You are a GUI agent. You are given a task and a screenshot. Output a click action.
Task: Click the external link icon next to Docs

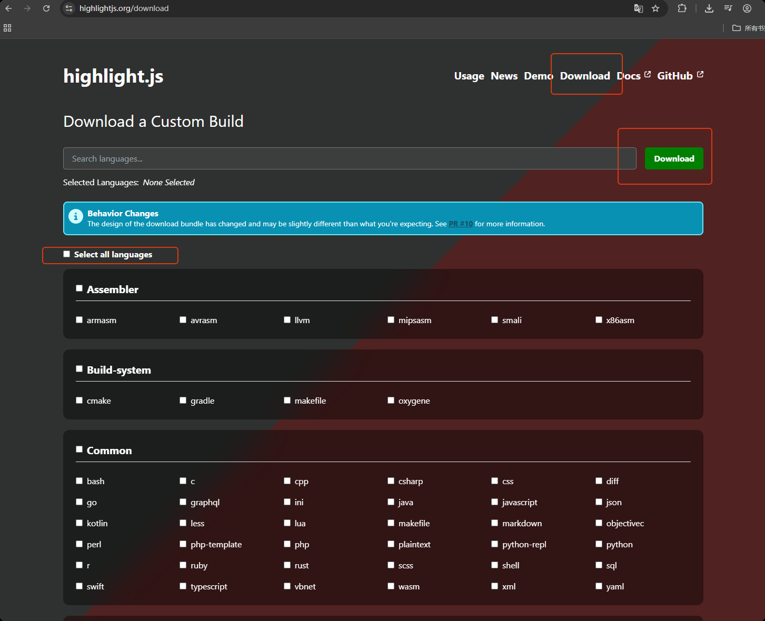[x=648, y=74]
